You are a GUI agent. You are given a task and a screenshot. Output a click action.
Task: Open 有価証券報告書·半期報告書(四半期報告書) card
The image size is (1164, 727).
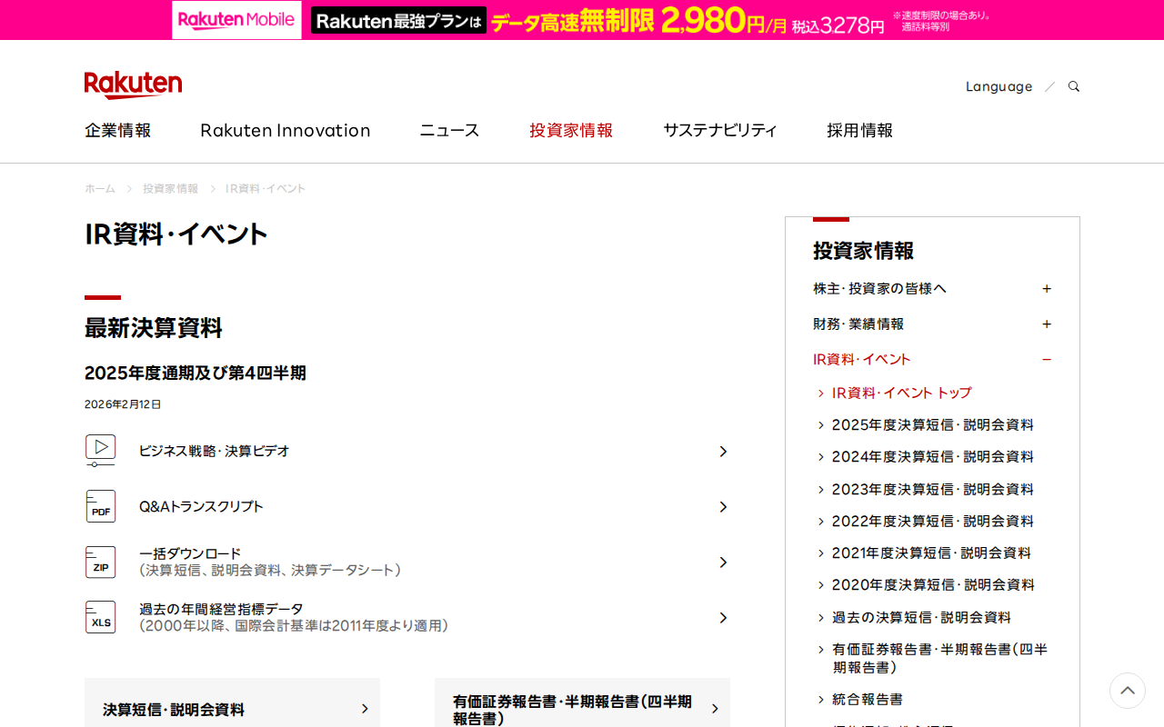[582, 702]
